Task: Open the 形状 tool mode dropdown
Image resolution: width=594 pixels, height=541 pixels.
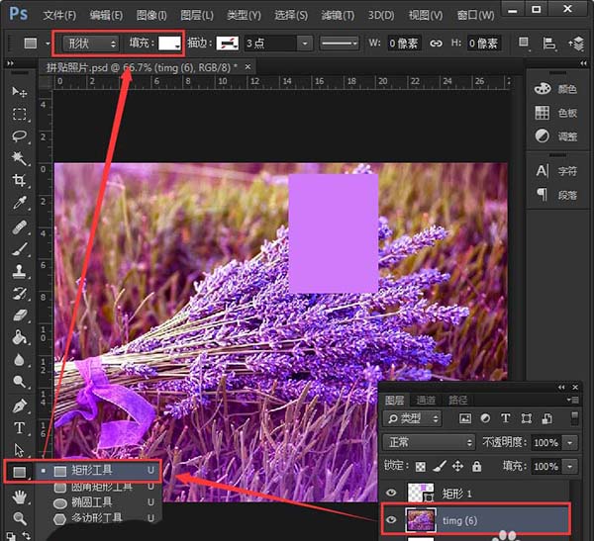Action: pyautogui.click(x=90, y=44)
